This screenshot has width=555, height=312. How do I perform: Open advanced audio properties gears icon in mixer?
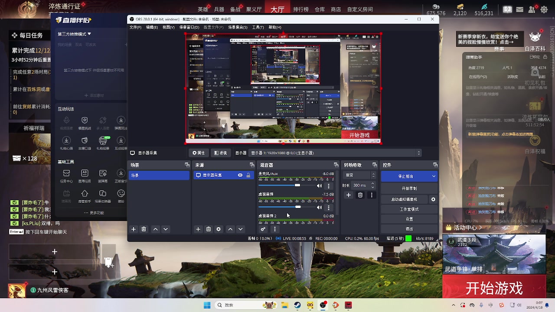pos(263,229)
